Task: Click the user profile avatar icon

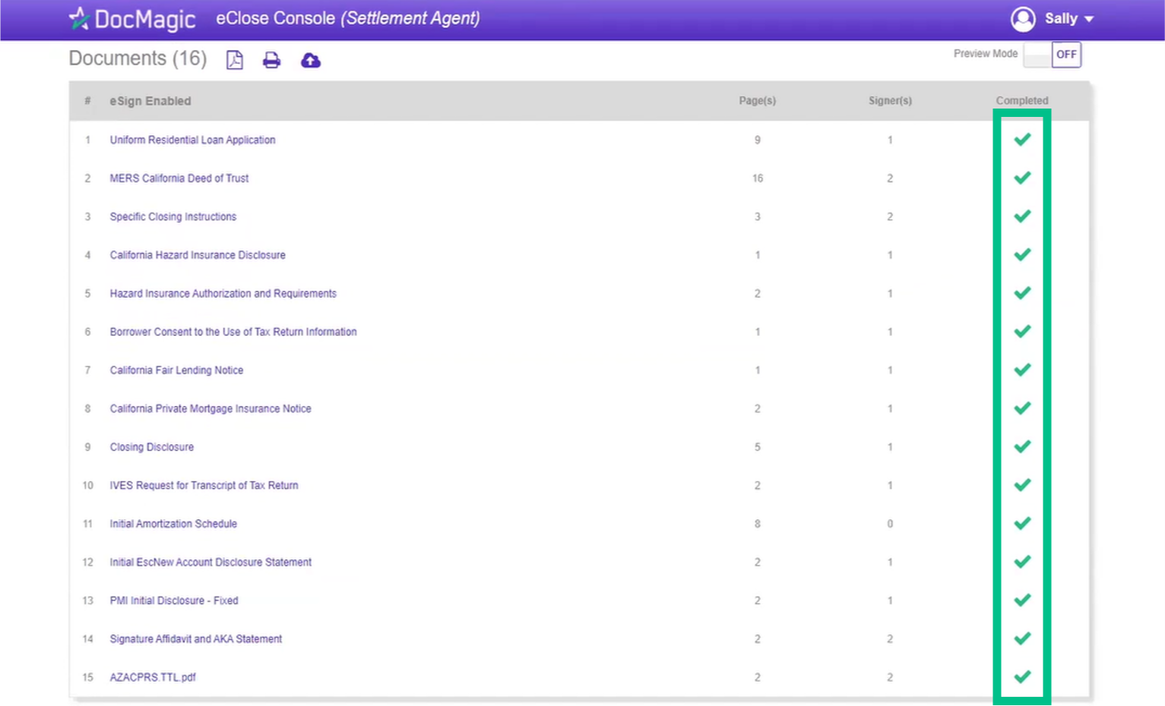Action: pyautogui.click(x=1023, y=19)
